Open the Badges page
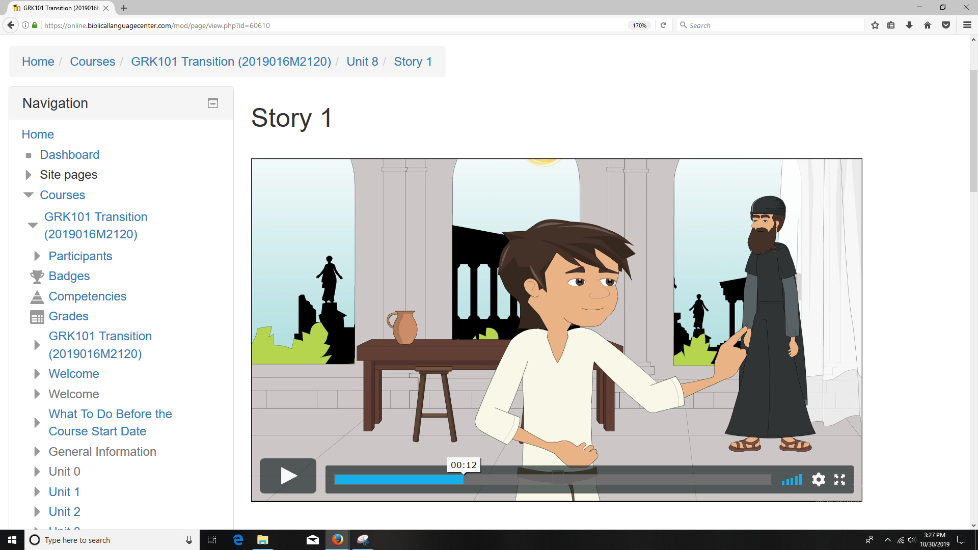Screen dimensions: 978x550 tap(69, 276)
